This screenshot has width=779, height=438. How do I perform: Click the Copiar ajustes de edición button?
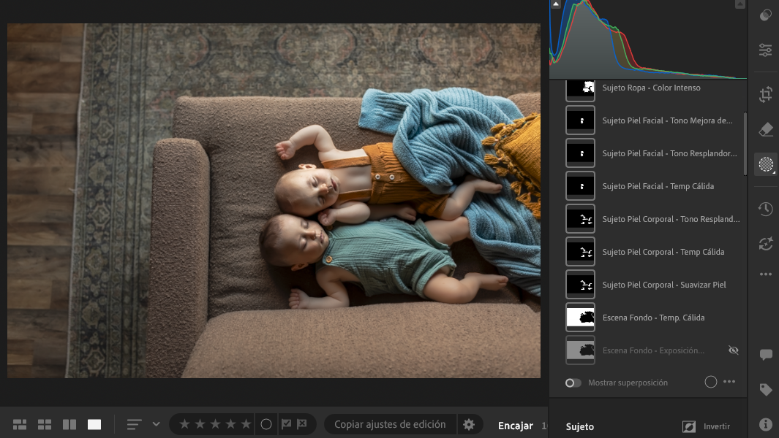390,424
